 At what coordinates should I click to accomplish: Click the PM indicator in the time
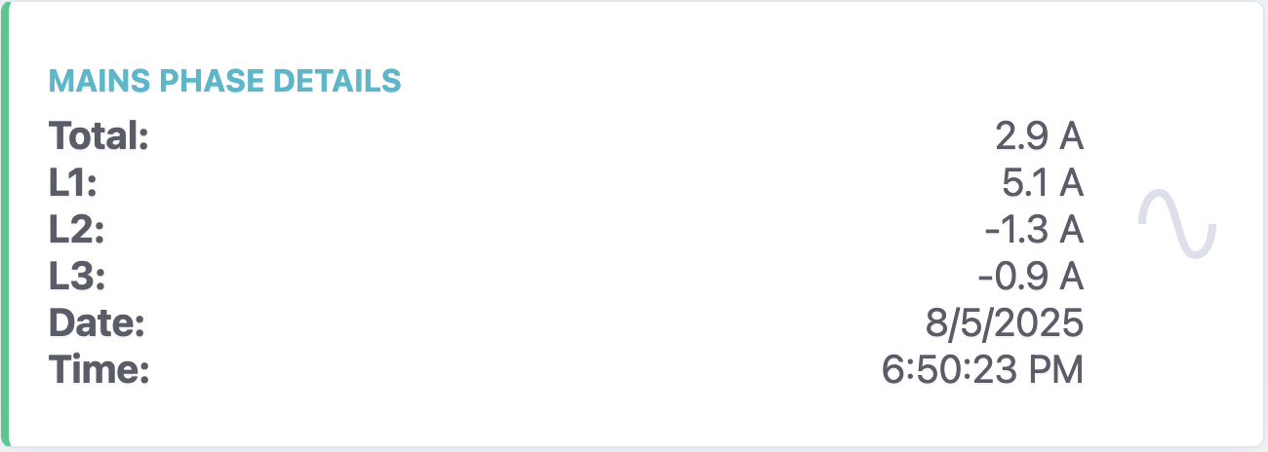click(x=1061, y=371)
